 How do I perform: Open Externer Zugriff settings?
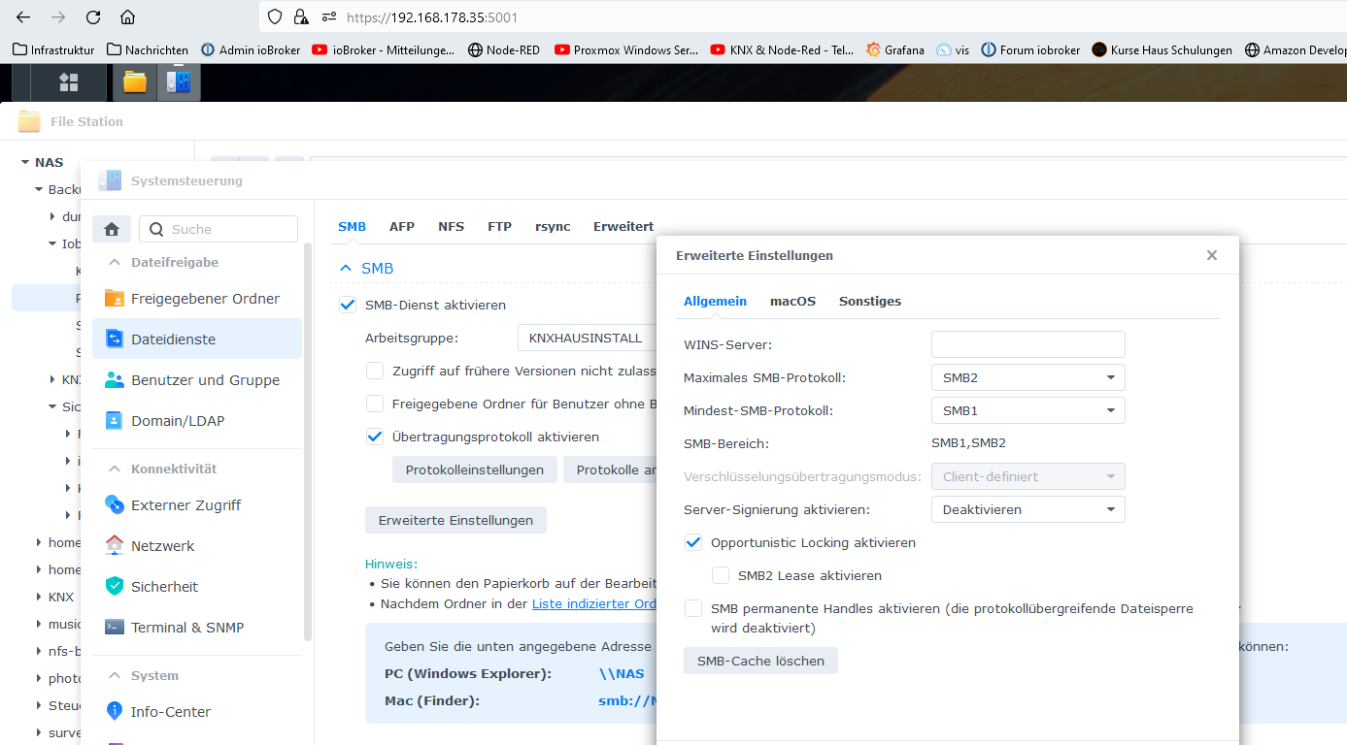(197, 505)
